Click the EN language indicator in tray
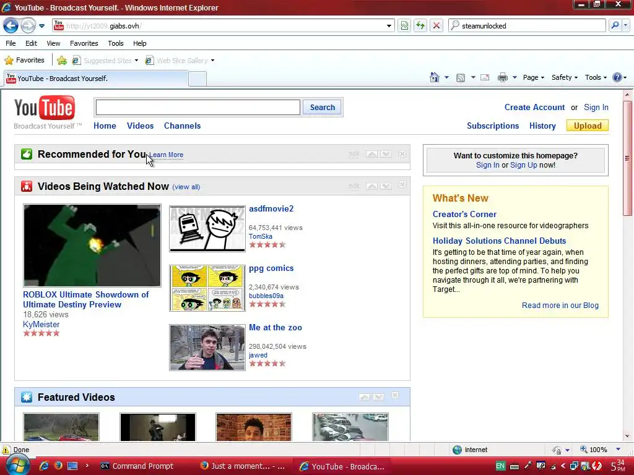Viewport: 634px width, 475px height. (x=500, y=466)
